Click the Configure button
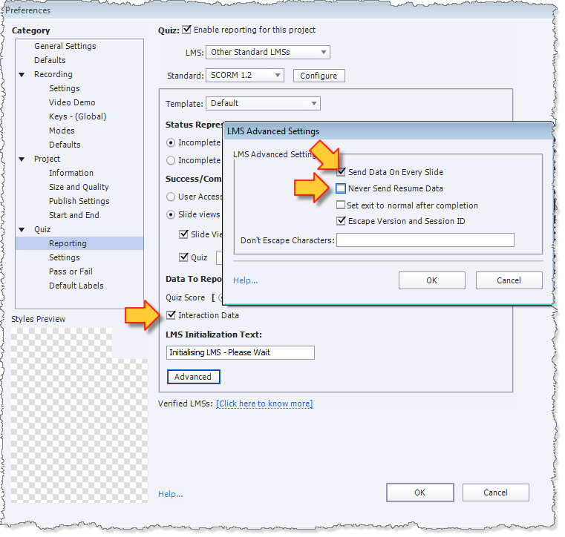The image size is (565, 537). click(319, 76)
